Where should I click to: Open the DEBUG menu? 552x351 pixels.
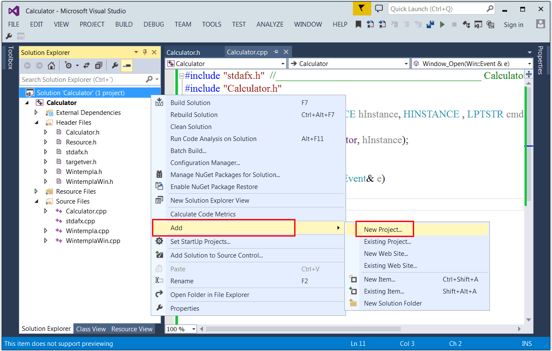point(154,24)
